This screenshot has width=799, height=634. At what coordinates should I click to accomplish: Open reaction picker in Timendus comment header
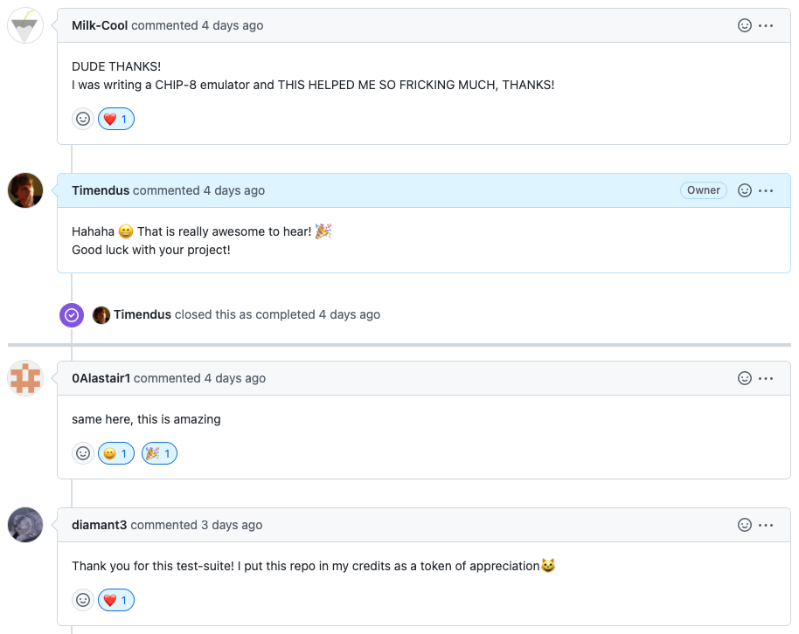pyautogui.click(x=745, y=190)
